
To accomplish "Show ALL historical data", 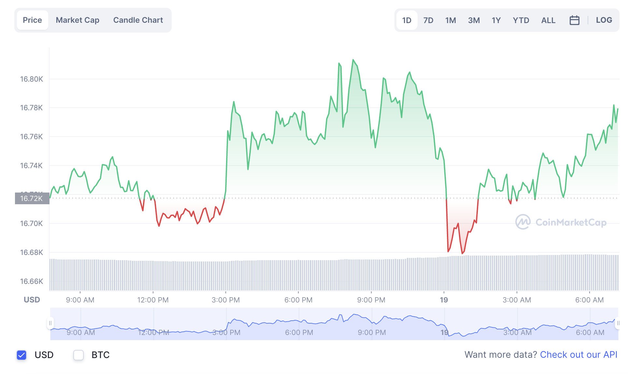I will tap(548, 20).
